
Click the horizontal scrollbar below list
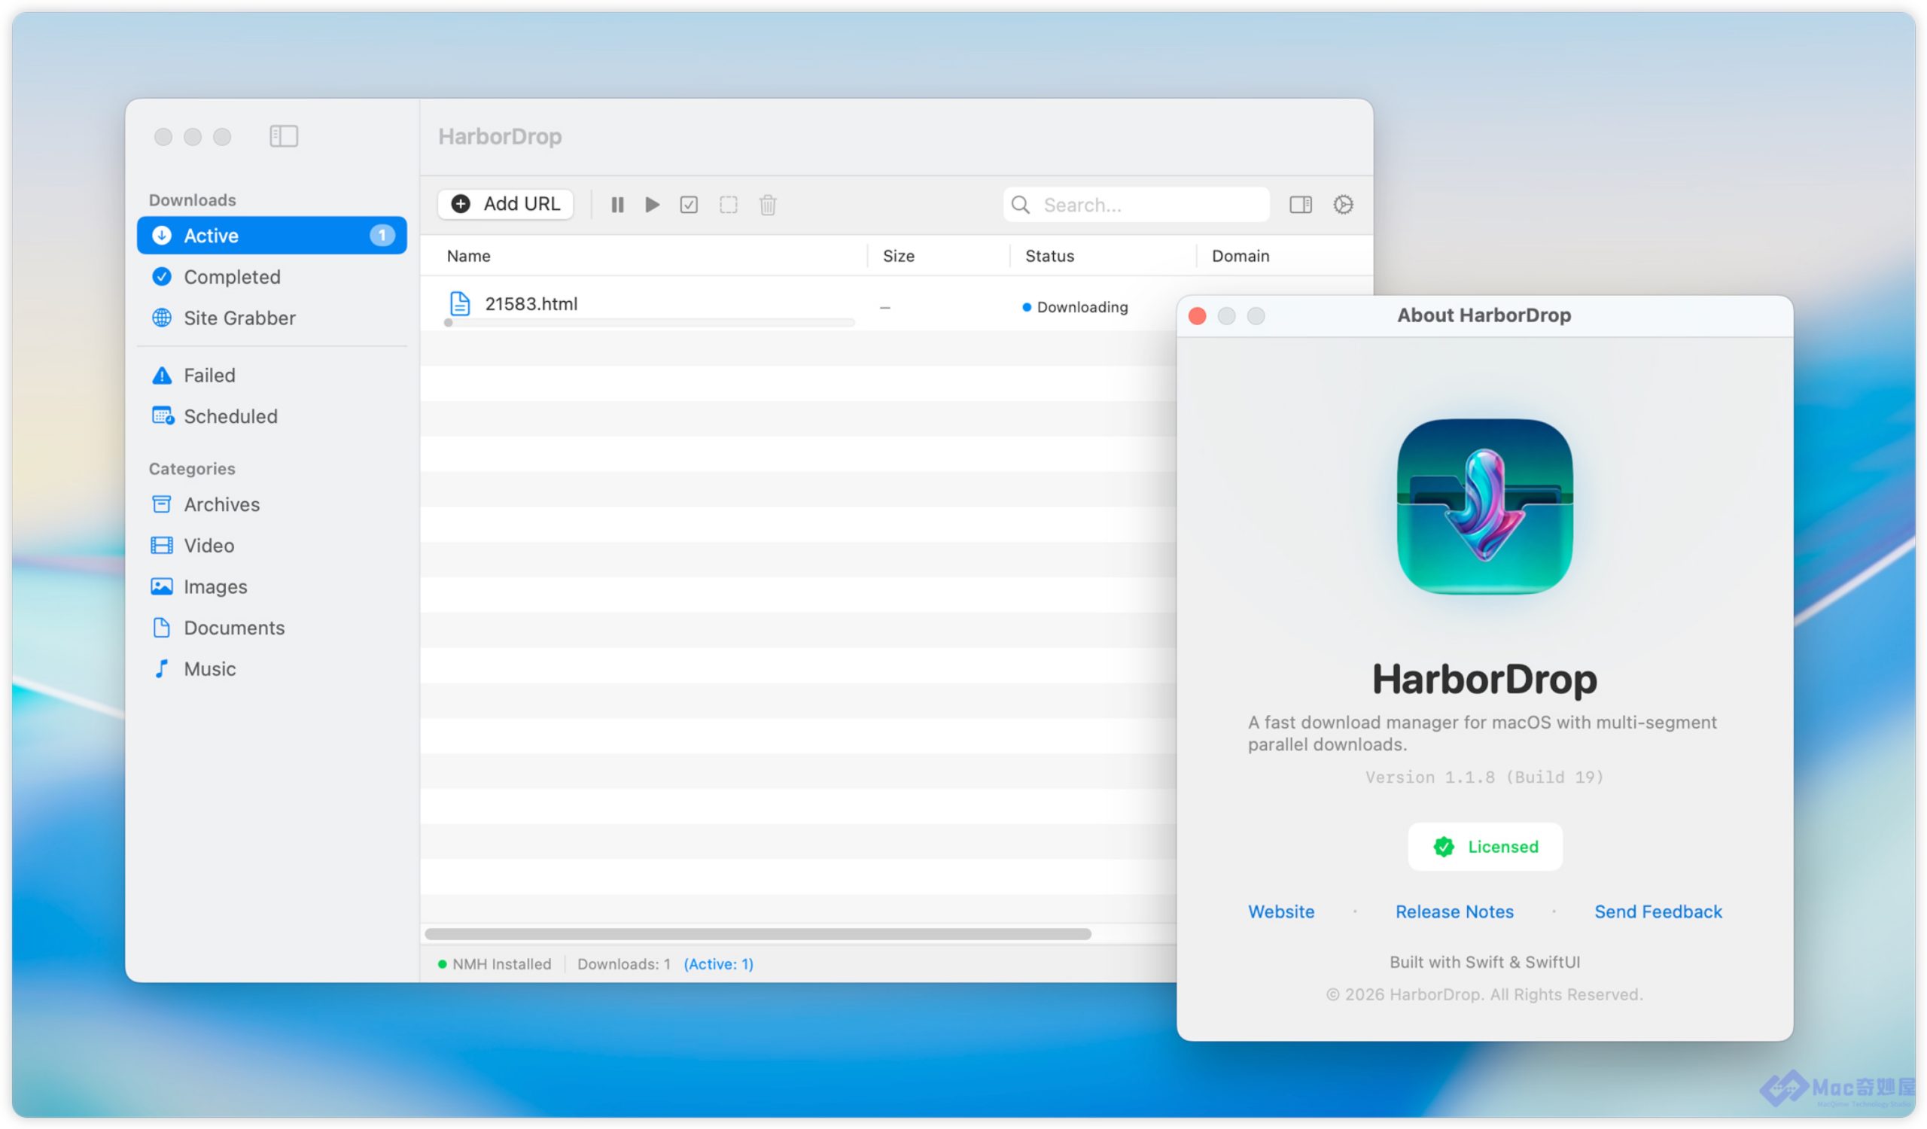pyautogui.click(x=757, y=934)
